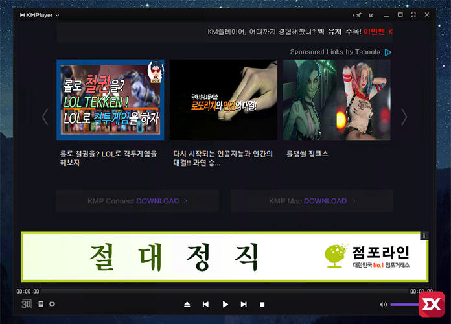Enter full screen mode
The image size is (451, 324).
pos(413,15)
